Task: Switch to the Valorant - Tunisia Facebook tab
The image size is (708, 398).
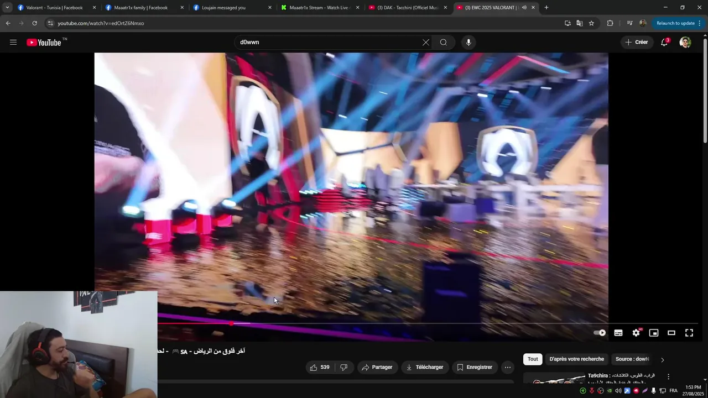Action: pos(55,8)
